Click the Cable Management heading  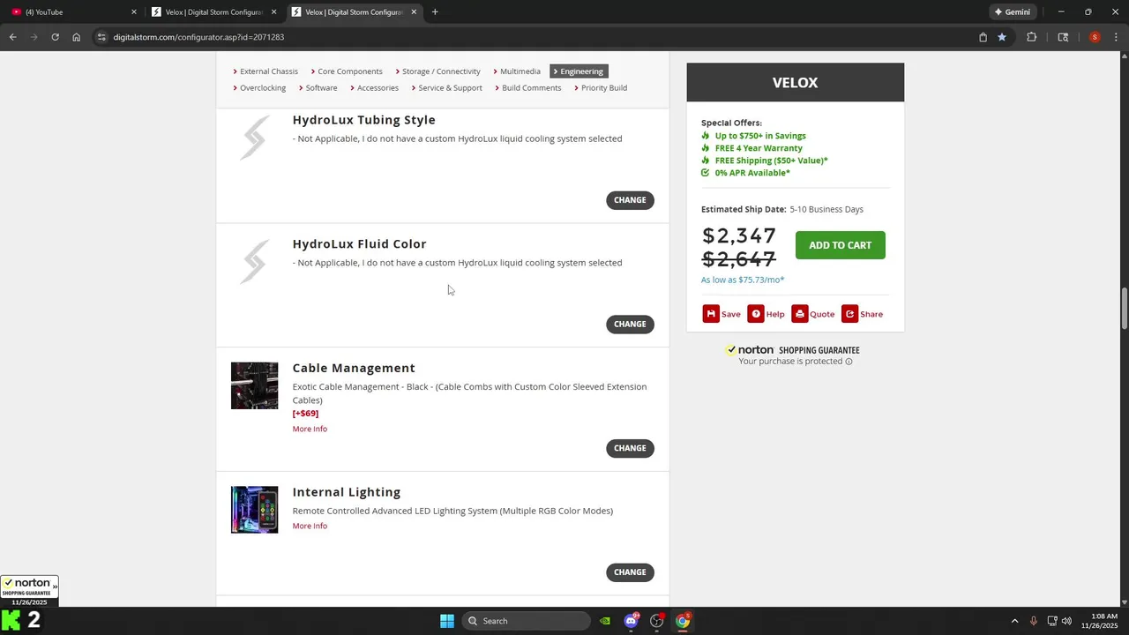click(x=354, y=368)
